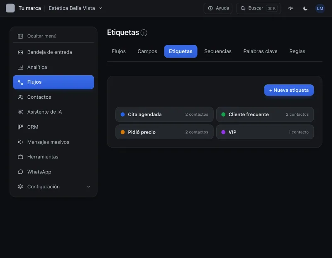Viewport: 332px width, 258px height.
Task: Open the VIP tag card
Action: click(x=265, y=132)
